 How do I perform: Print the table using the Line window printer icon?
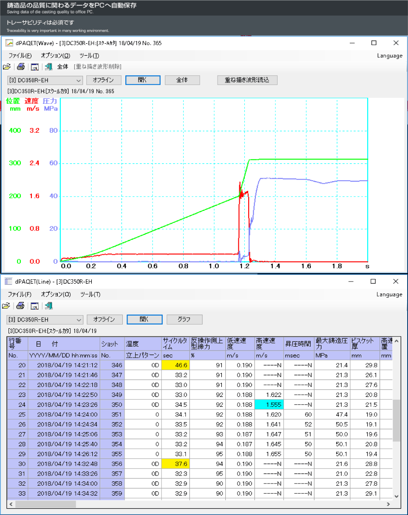click(20, 306)
